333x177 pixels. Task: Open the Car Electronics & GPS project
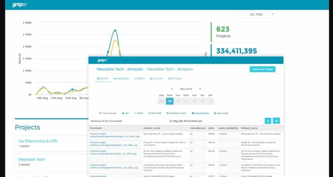point(38,141)
